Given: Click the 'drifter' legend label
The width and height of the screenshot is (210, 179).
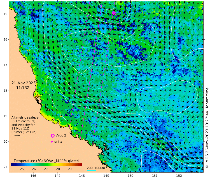Looking at the screenshot, I should (59, 142).
